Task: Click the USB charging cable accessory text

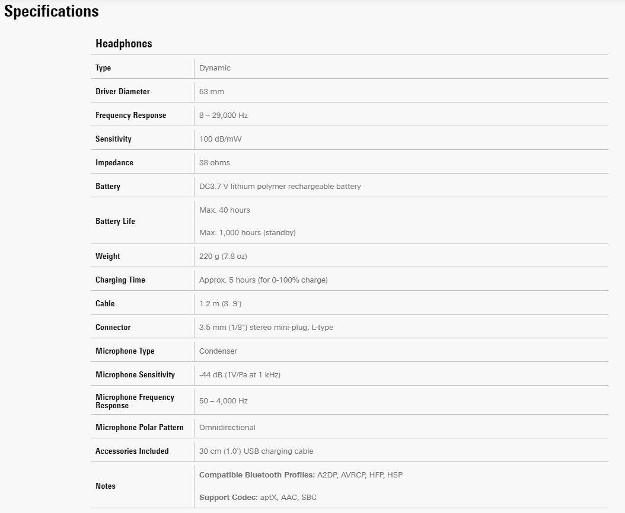Action: [256, 451]
